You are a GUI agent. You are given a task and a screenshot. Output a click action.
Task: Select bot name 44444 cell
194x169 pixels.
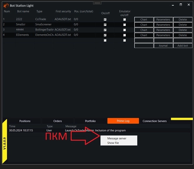pos(25,30)
